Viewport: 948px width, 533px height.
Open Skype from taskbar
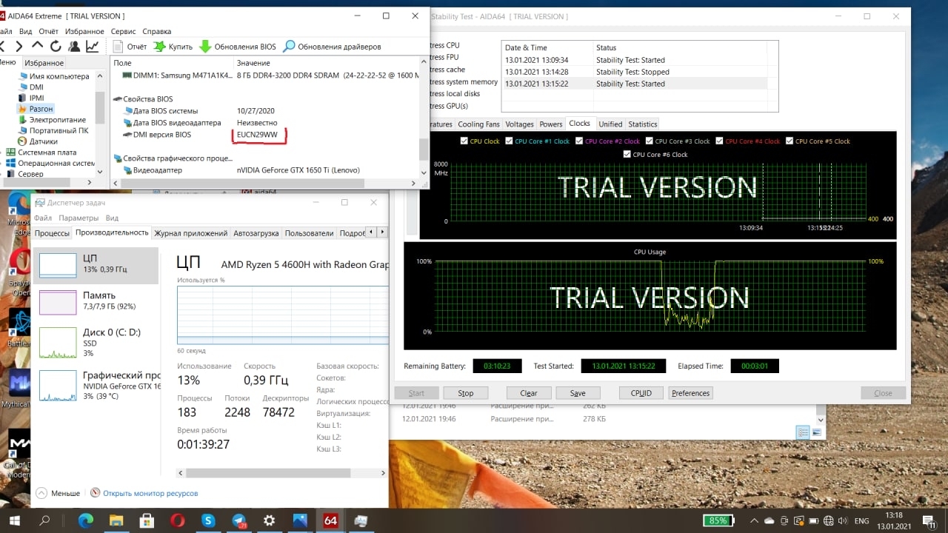[208, 520]
